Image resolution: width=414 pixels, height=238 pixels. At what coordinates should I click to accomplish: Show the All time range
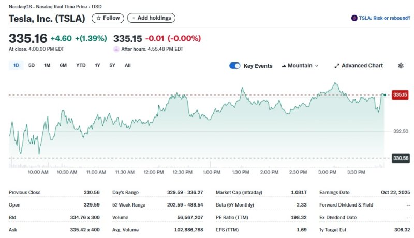pos(128,65)
